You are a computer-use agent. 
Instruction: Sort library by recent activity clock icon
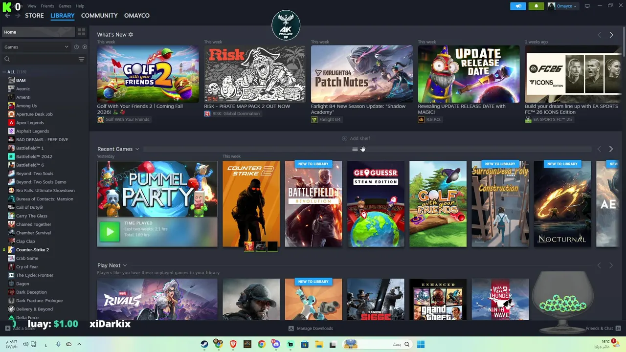(76, 47)
